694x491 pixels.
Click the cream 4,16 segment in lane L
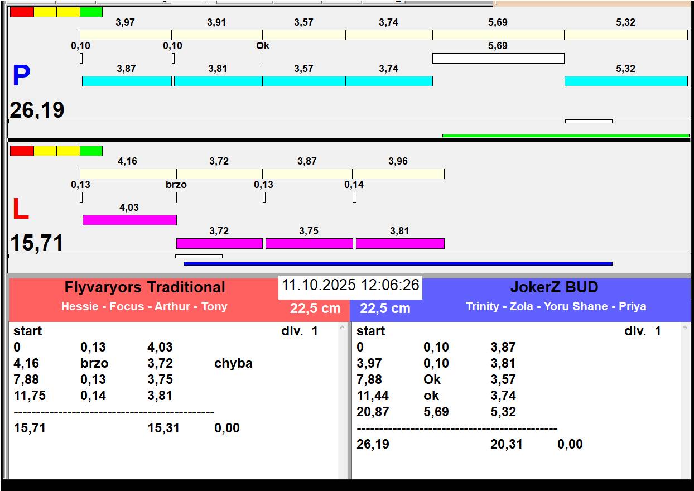128,174
